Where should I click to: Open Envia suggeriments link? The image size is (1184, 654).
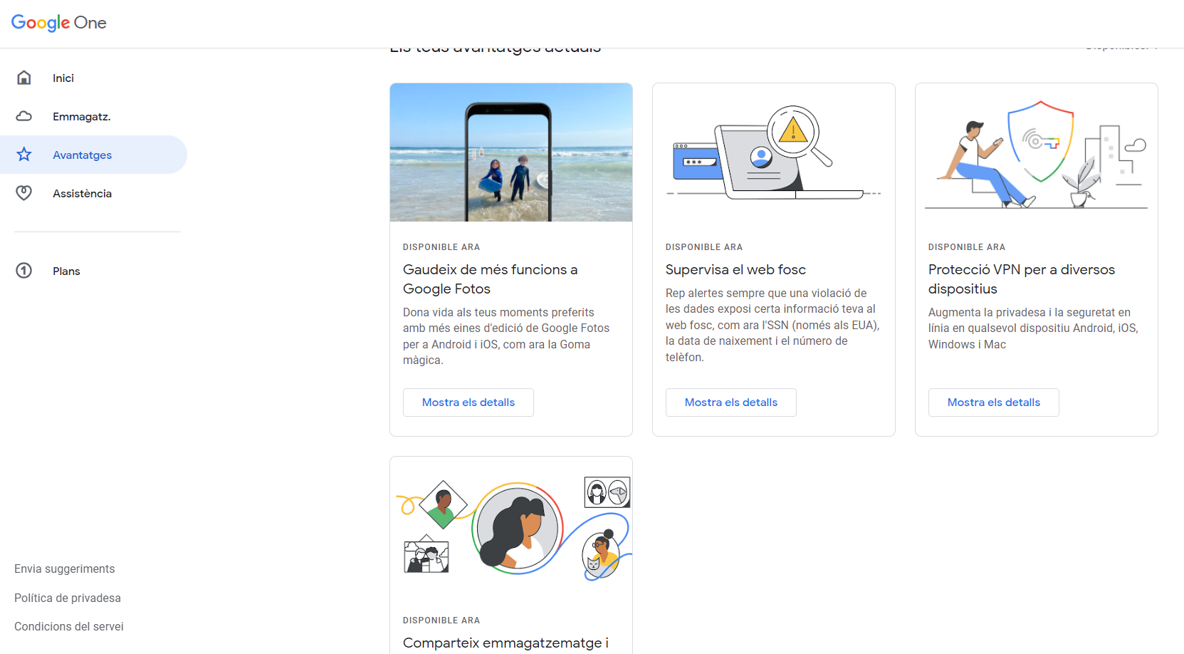65,569
